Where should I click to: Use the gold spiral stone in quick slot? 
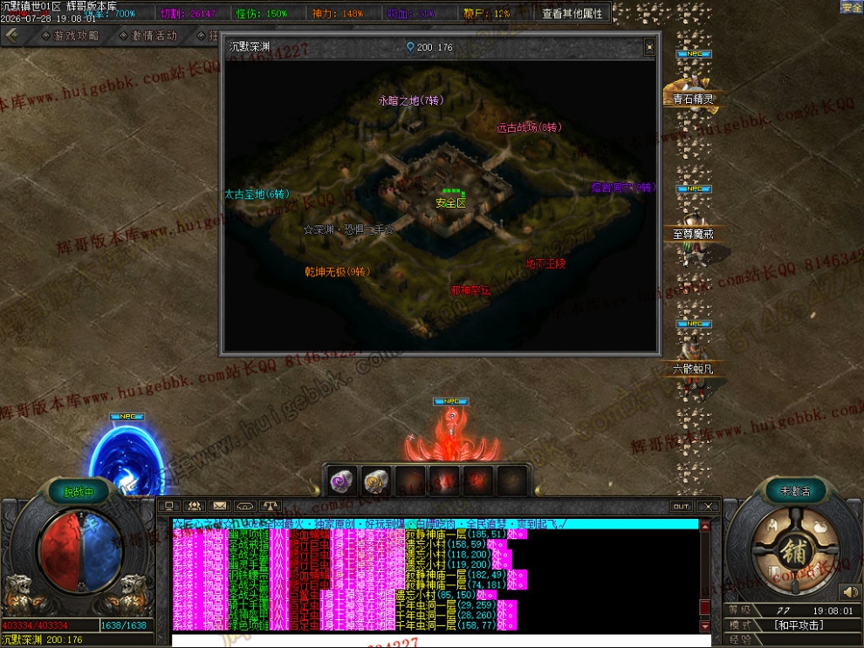tap(376, 481)
